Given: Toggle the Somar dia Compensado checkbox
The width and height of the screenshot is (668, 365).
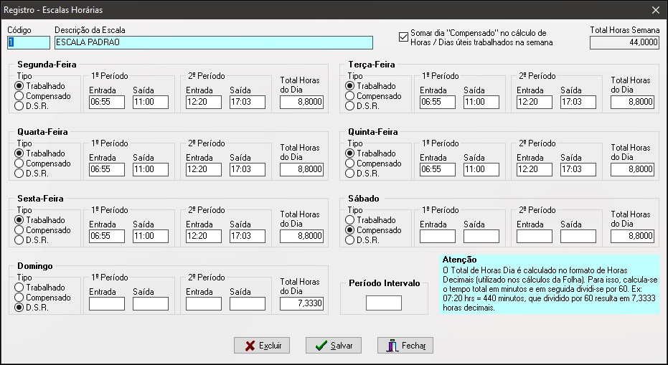Looking at the screenshot, I should point(403,38).
